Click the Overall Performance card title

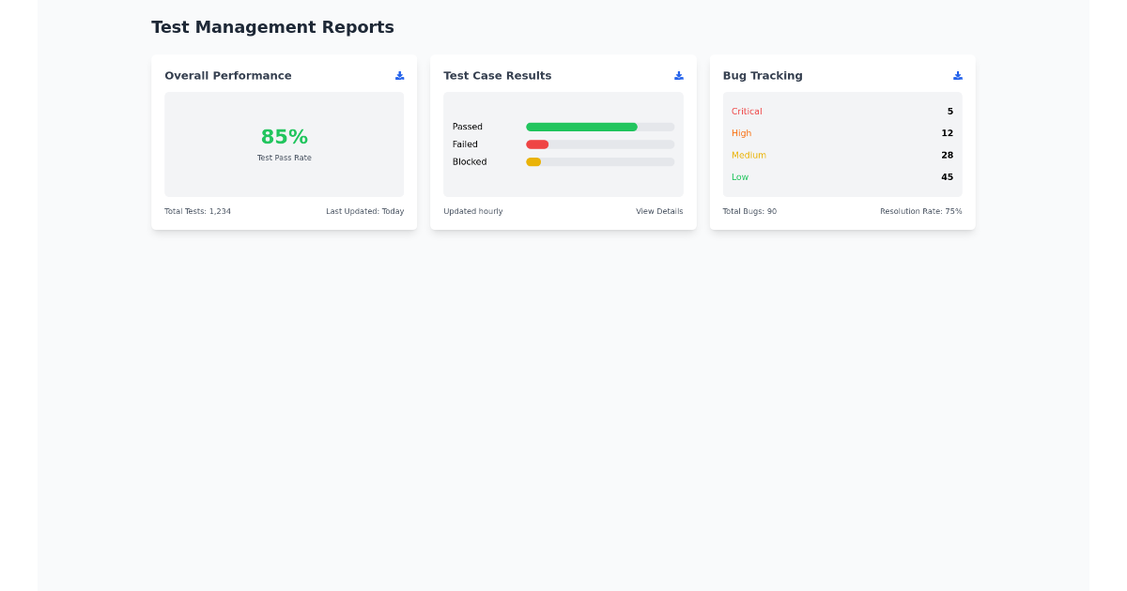228,76
